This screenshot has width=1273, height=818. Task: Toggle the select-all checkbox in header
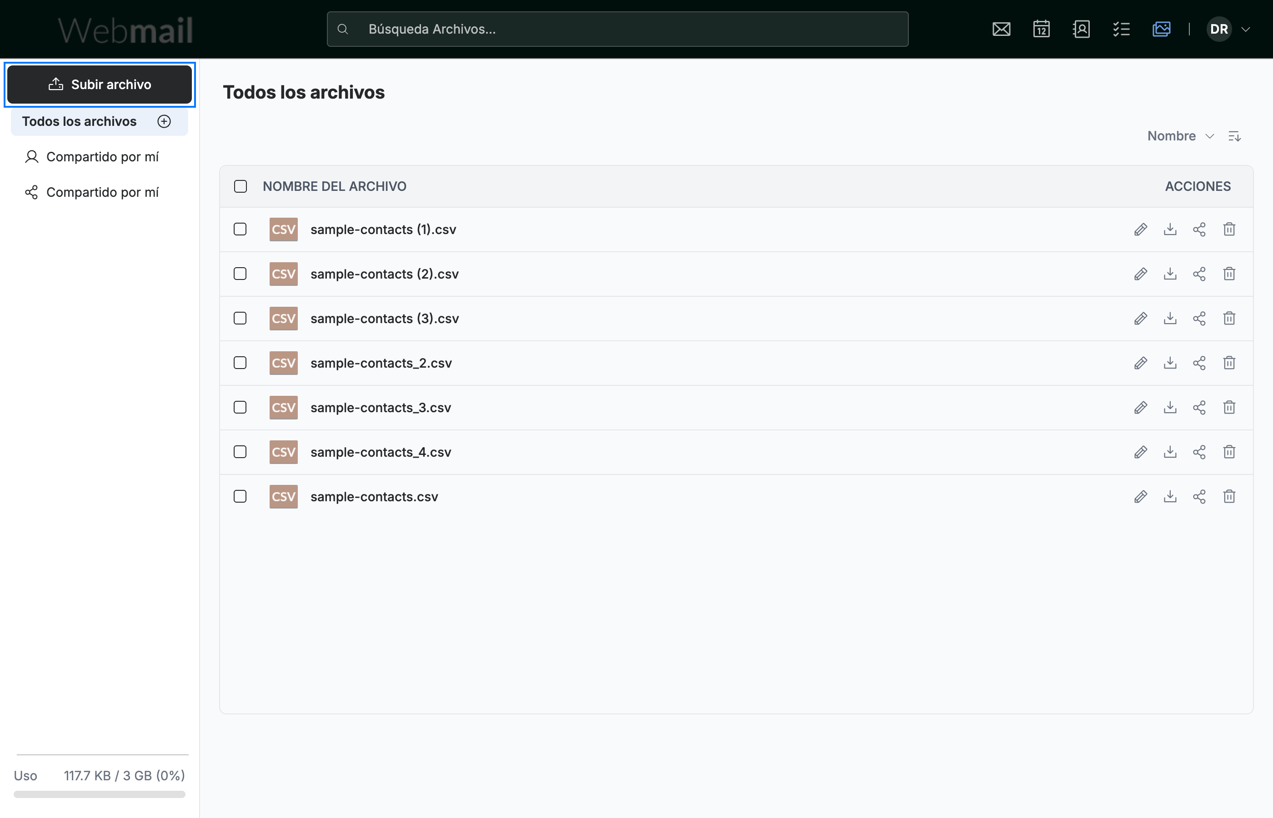click(241, 186)
